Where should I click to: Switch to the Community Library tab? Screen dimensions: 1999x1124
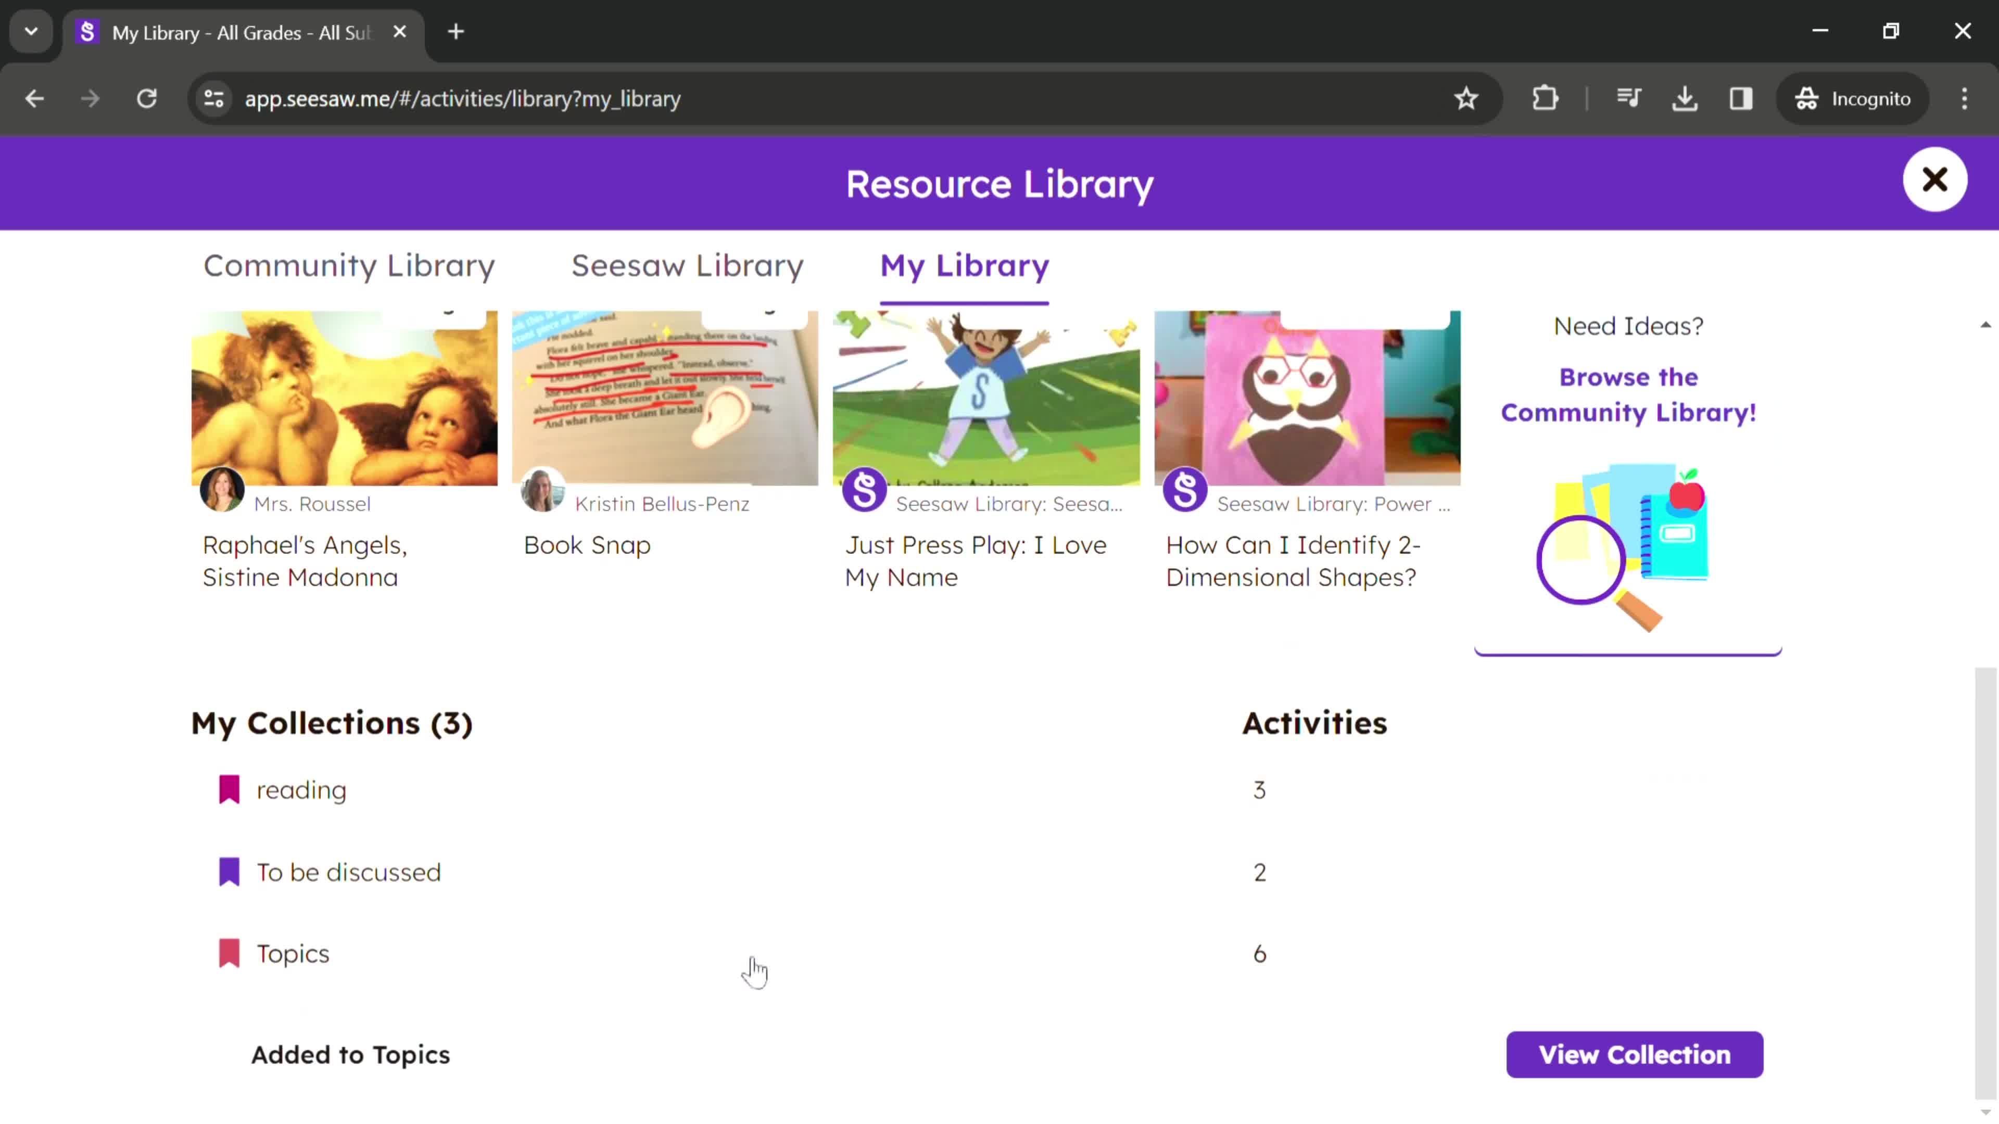click(349, 265)
